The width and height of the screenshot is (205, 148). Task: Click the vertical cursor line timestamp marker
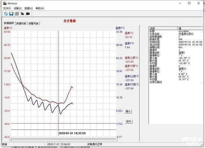[72, 133]
